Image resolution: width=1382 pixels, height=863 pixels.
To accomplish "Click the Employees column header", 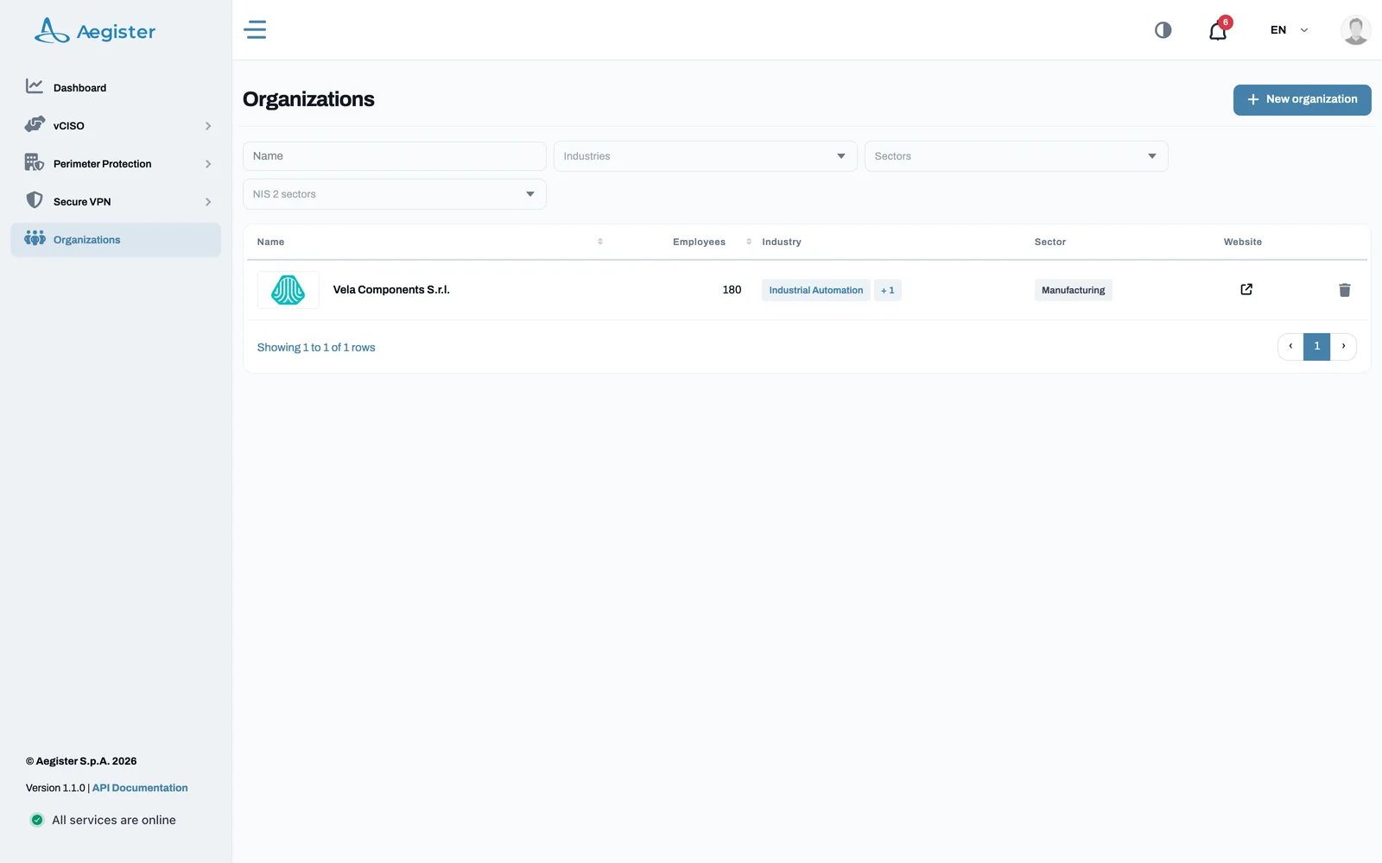I will 699,242.
